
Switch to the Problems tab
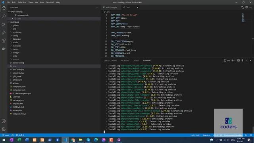[x=125, y=61]
